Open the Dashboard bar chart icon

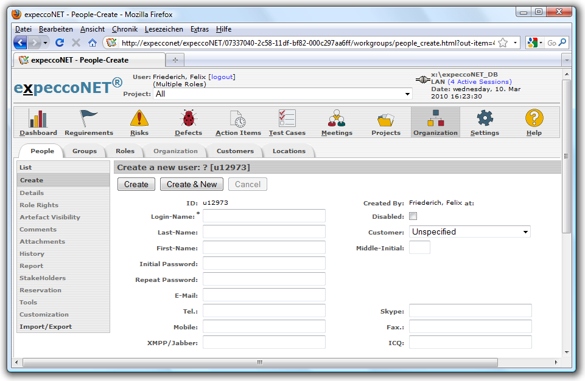pyautogui.click(x=38, y=118)
